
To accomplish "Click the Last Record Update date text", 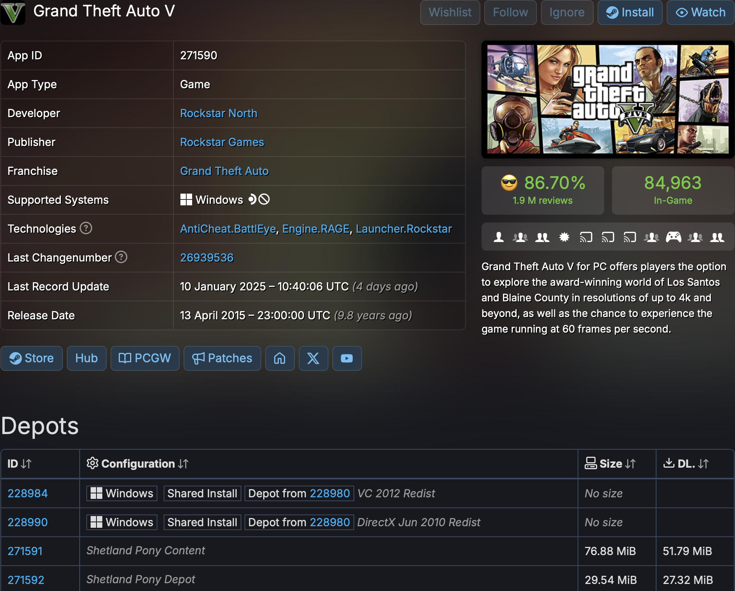I will pyautogui.click(x=264, y=287).
